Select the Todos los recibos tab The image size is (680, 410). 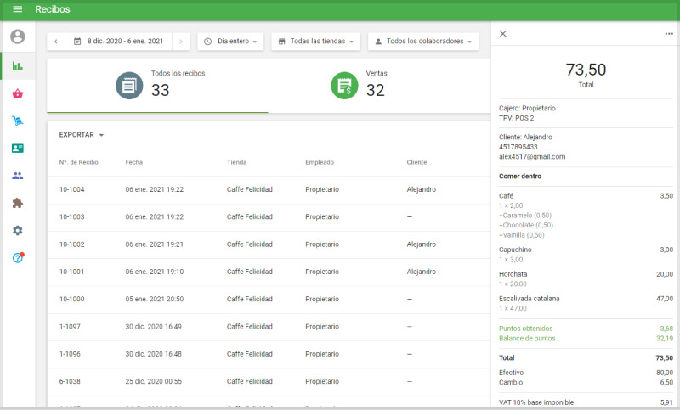(157, 85)
